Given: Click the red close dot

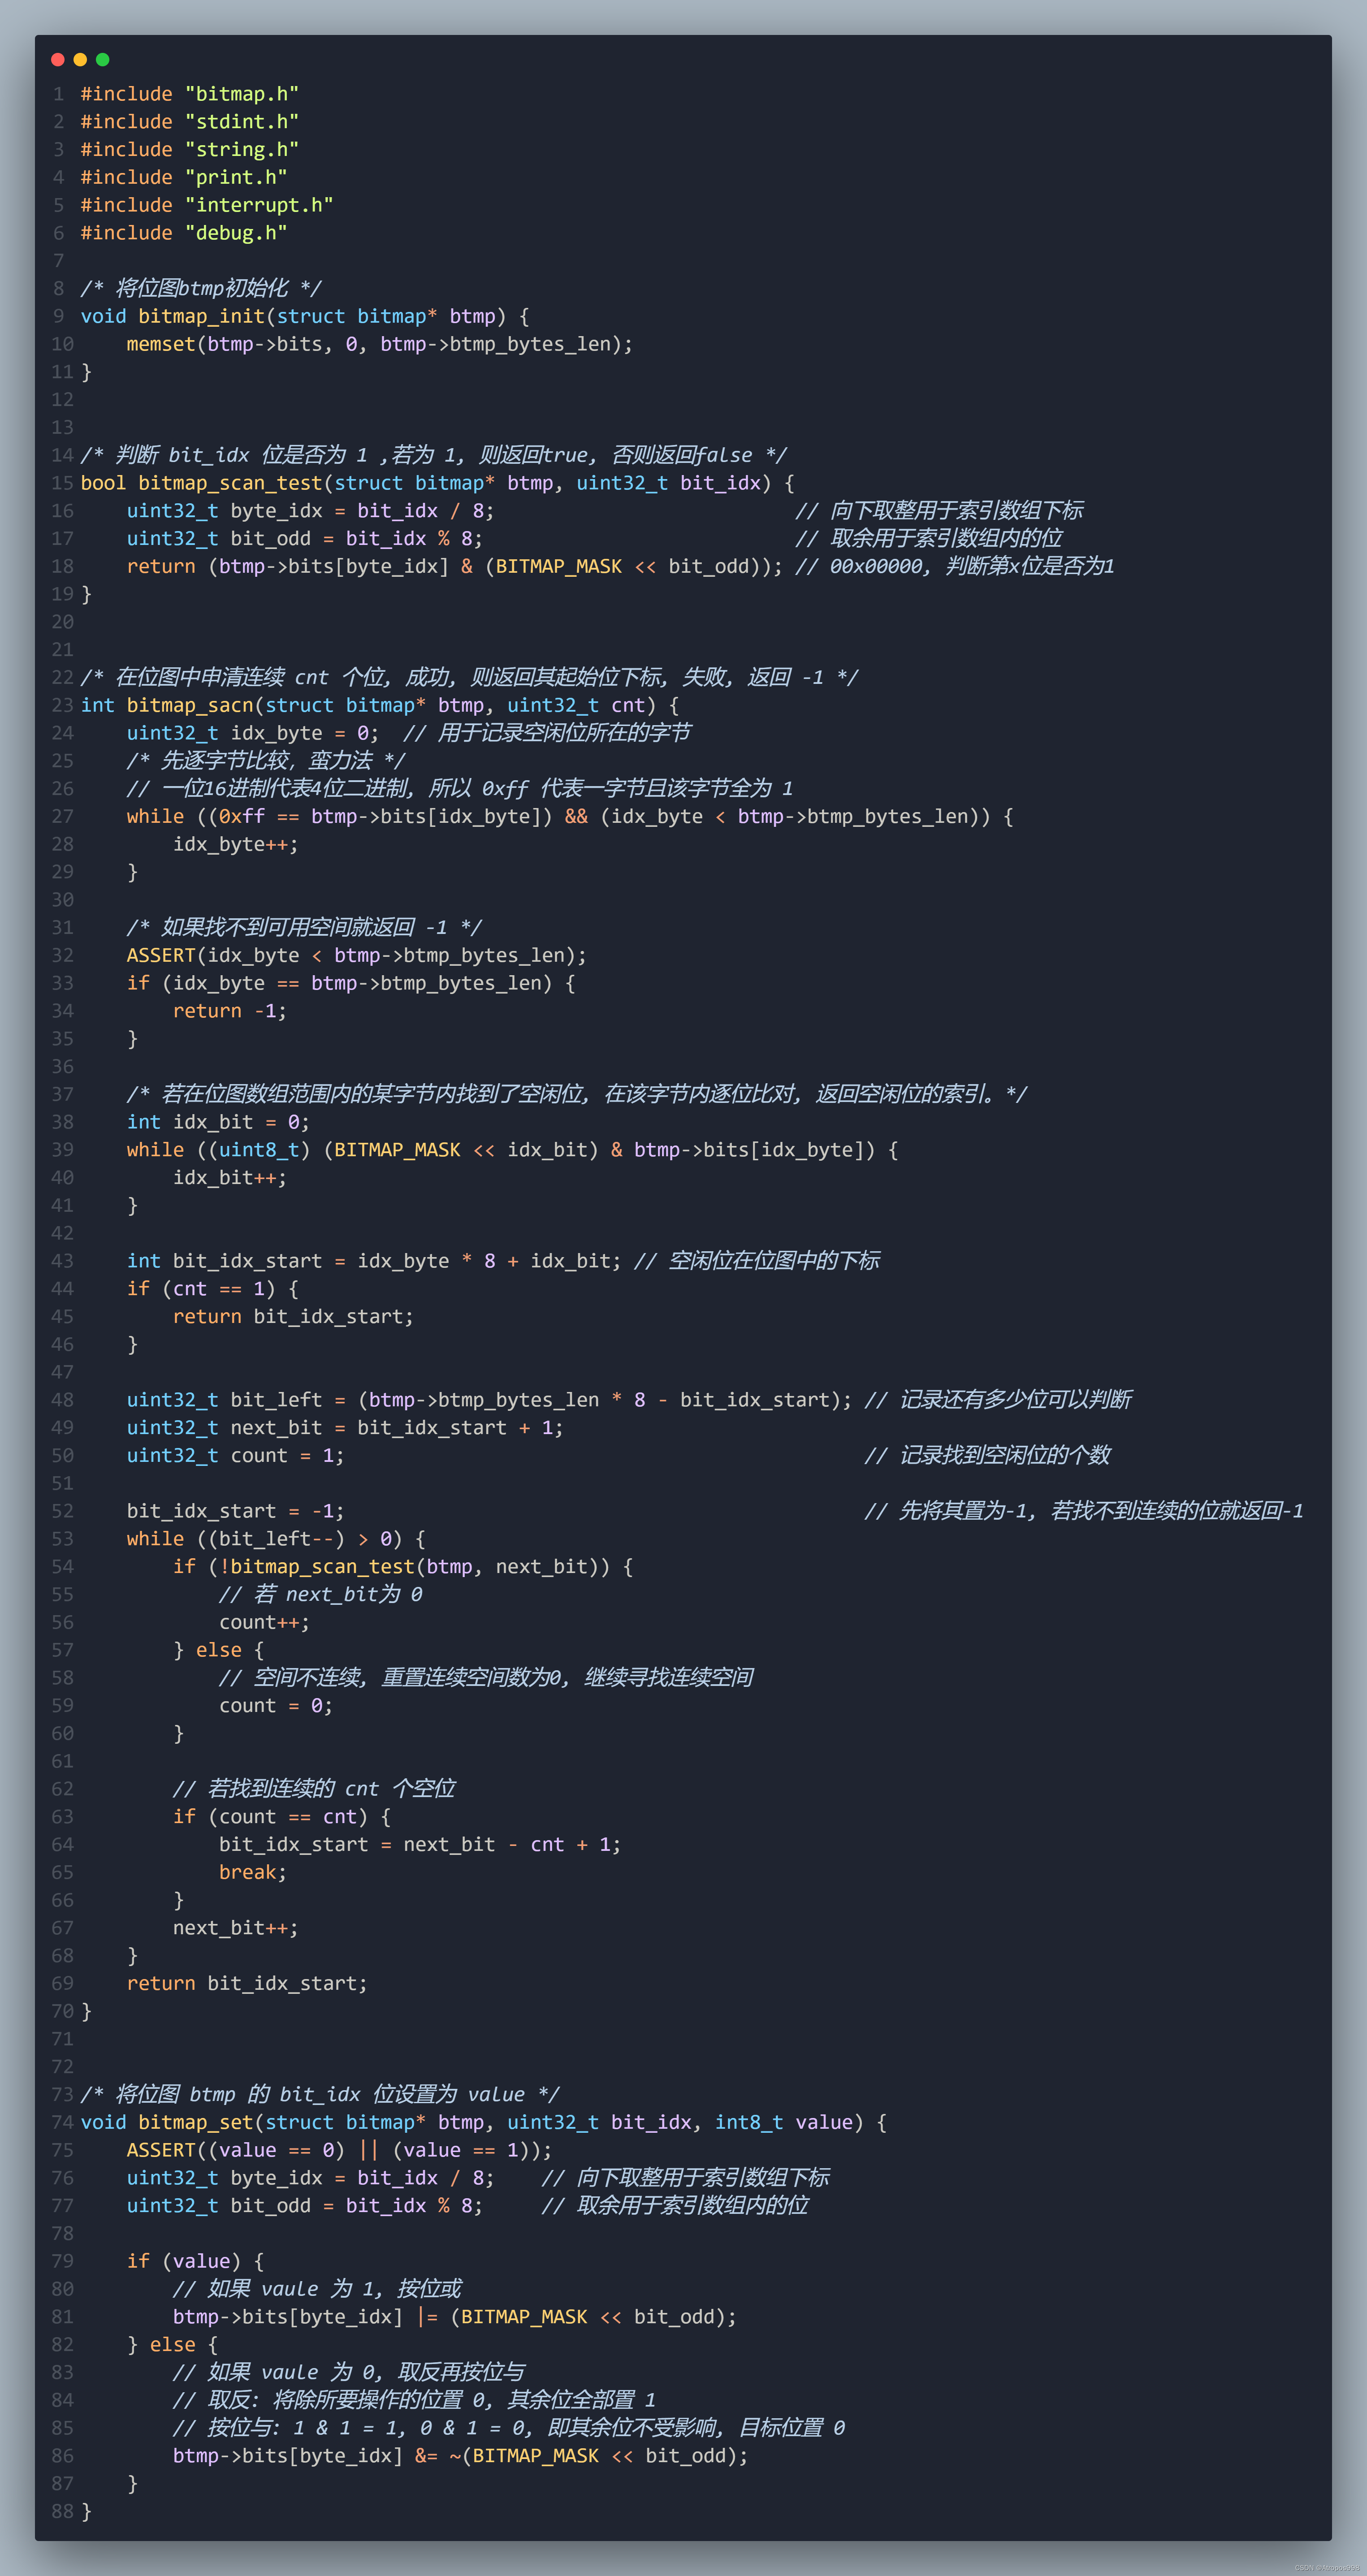Looking at the screenshot, I should [x=58, y=60].
